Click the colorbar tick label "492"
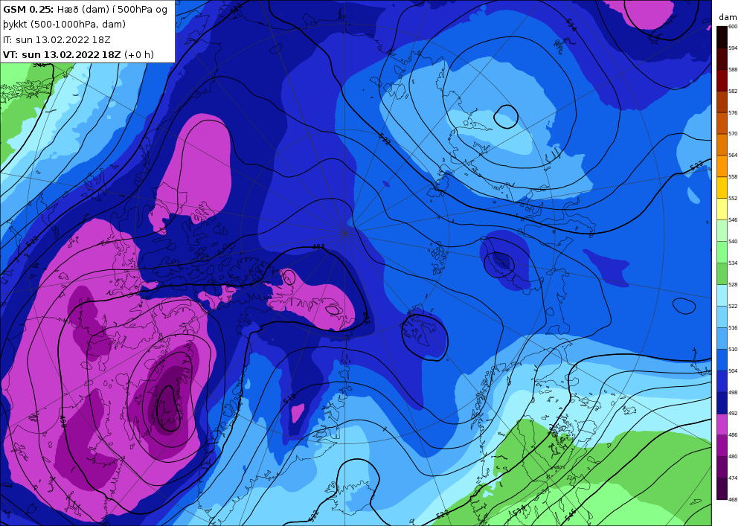 tap(733, 414)
